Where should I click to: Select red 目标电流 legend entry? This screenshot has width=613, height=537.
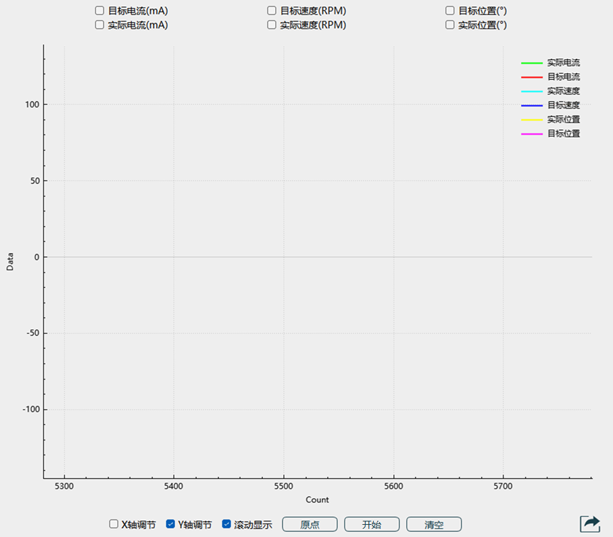click(550, 77)
